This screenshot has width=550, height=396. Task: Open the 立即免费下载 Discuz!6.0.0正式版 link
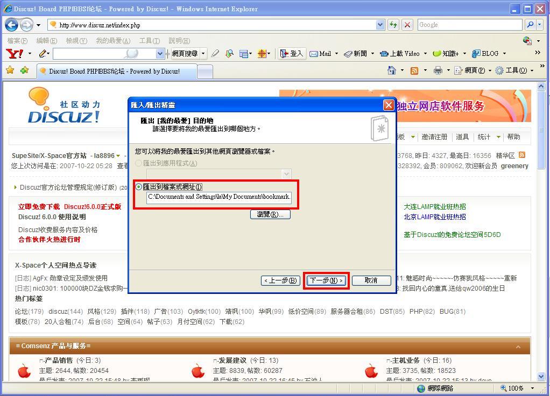click(x=70, y=206)
